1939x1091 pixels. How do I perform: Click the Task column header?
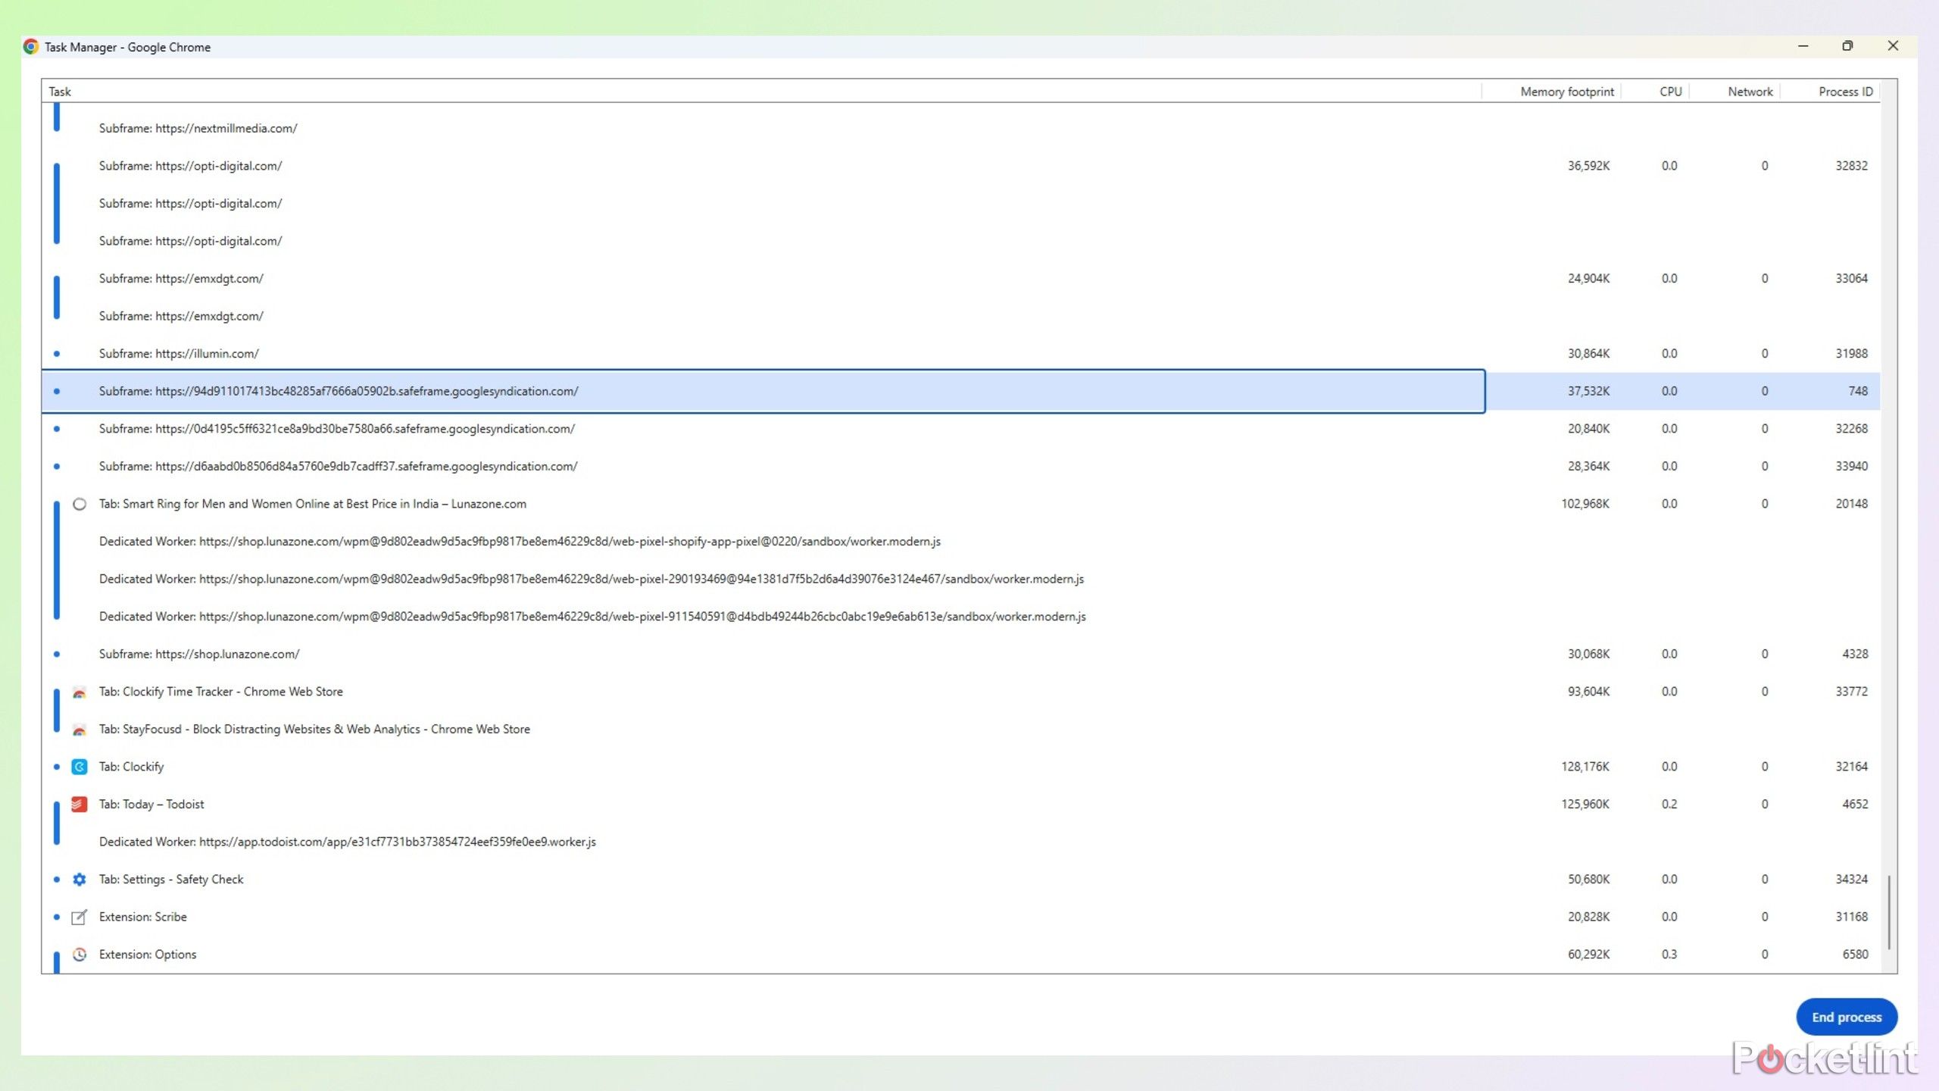(60, 92)
